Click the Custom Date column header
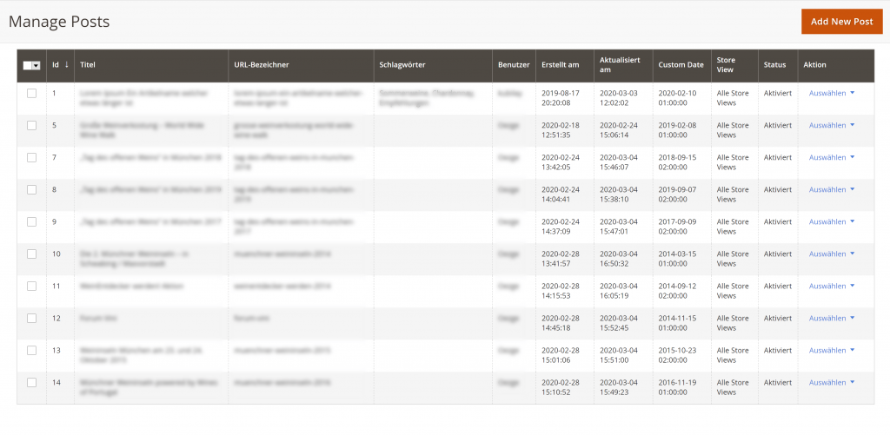Viewport: 890px width, 435px height. tap(681, 64)
